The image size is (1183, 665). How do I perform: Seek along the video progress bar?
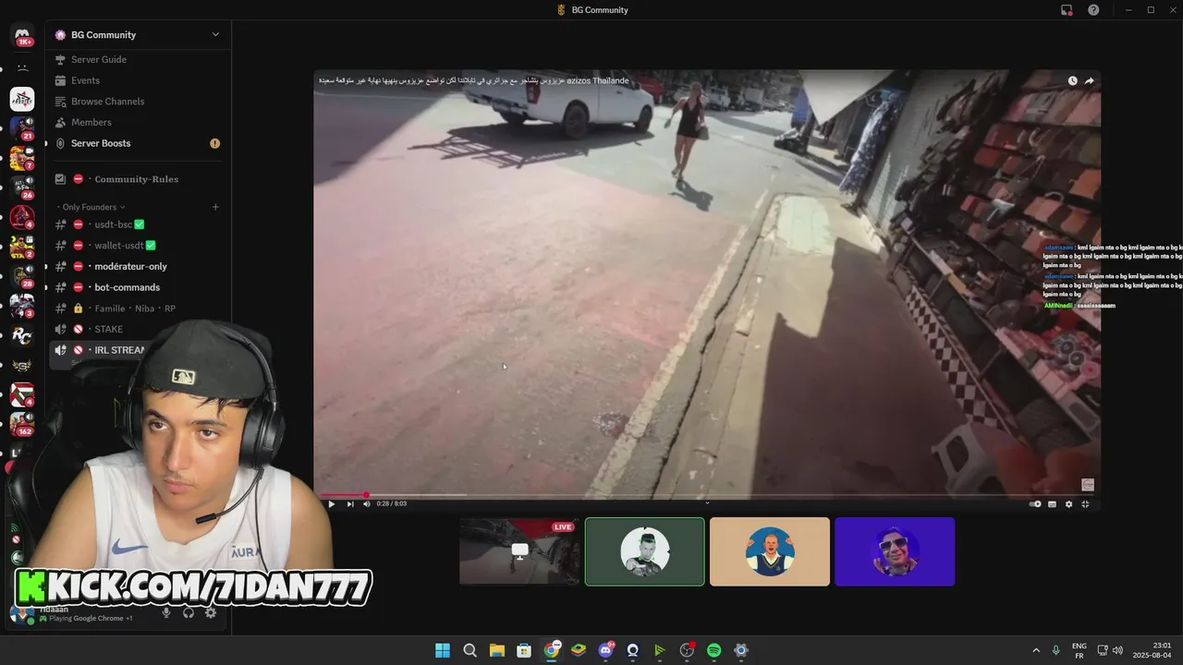coord(706,495)
